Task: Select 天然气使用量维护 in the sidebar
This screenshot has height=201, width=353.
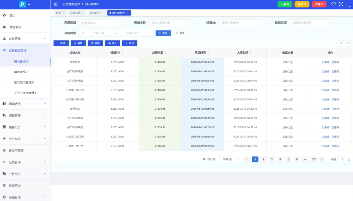Action: point(25,93)
